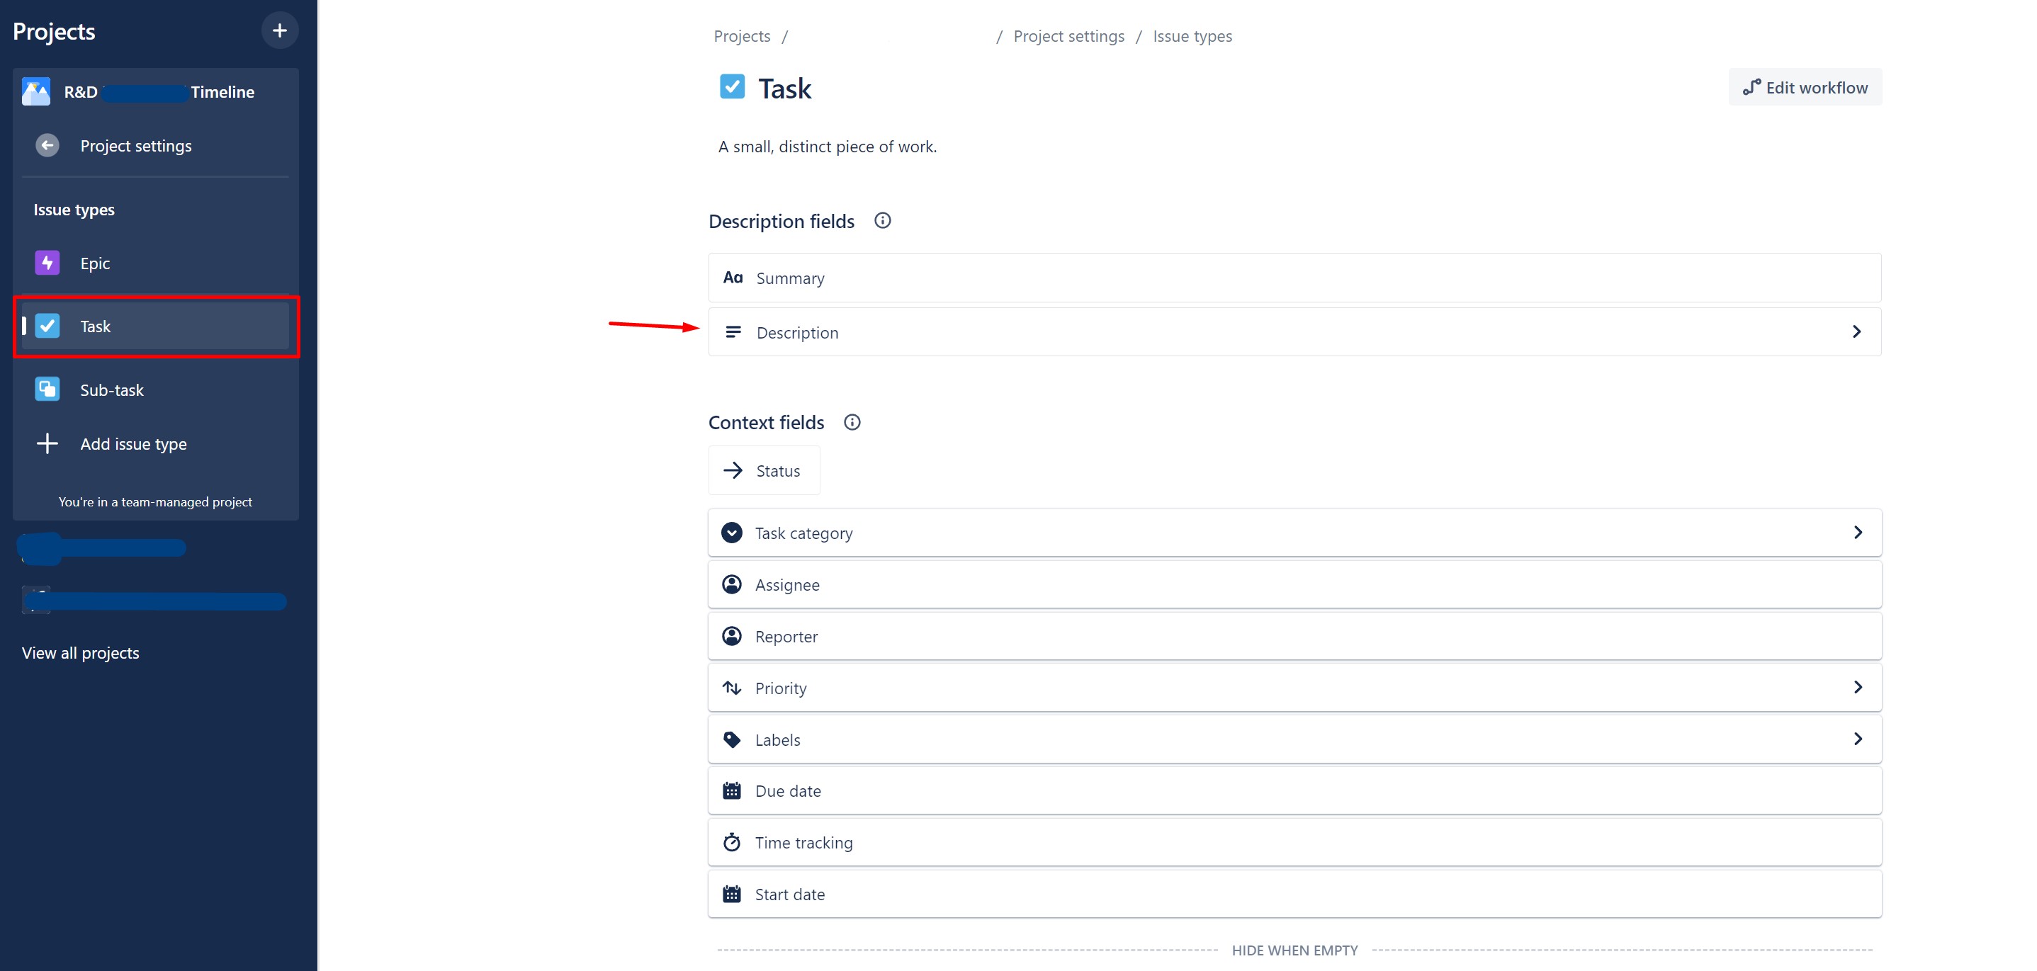This screenshot has width=2037, height=971.
Task: Click the View all projects link
Action: point(80,652)
